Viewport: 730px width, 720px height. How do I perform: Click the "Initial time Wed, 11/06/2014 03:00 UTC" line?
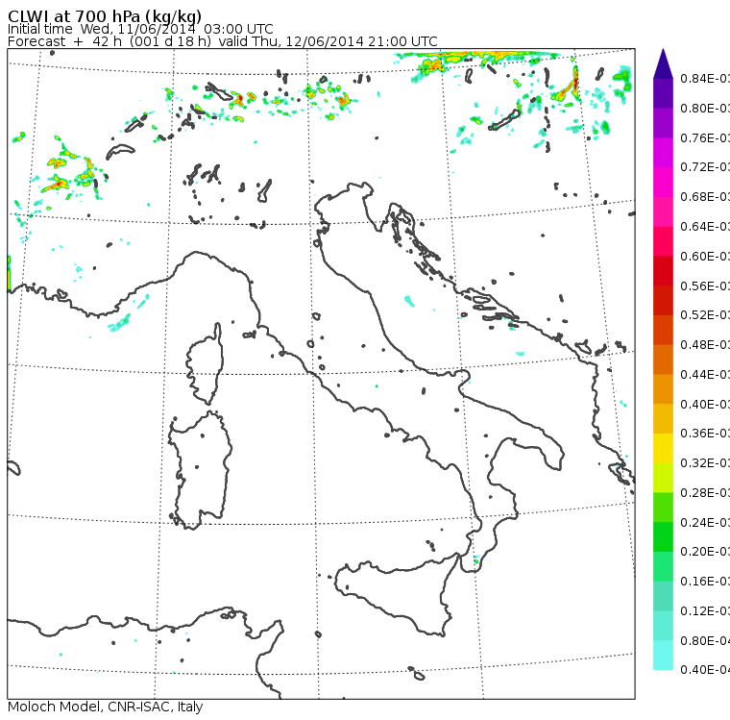(140, 29)
